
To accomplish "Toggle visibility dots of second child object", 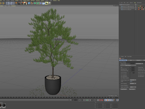I will pyautogui.click(x=137, y=8).
